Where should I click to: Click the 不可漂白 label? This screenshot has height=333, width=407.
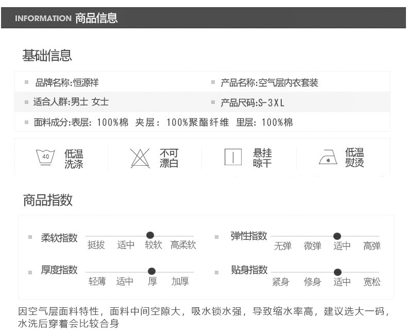coord(169,158)
